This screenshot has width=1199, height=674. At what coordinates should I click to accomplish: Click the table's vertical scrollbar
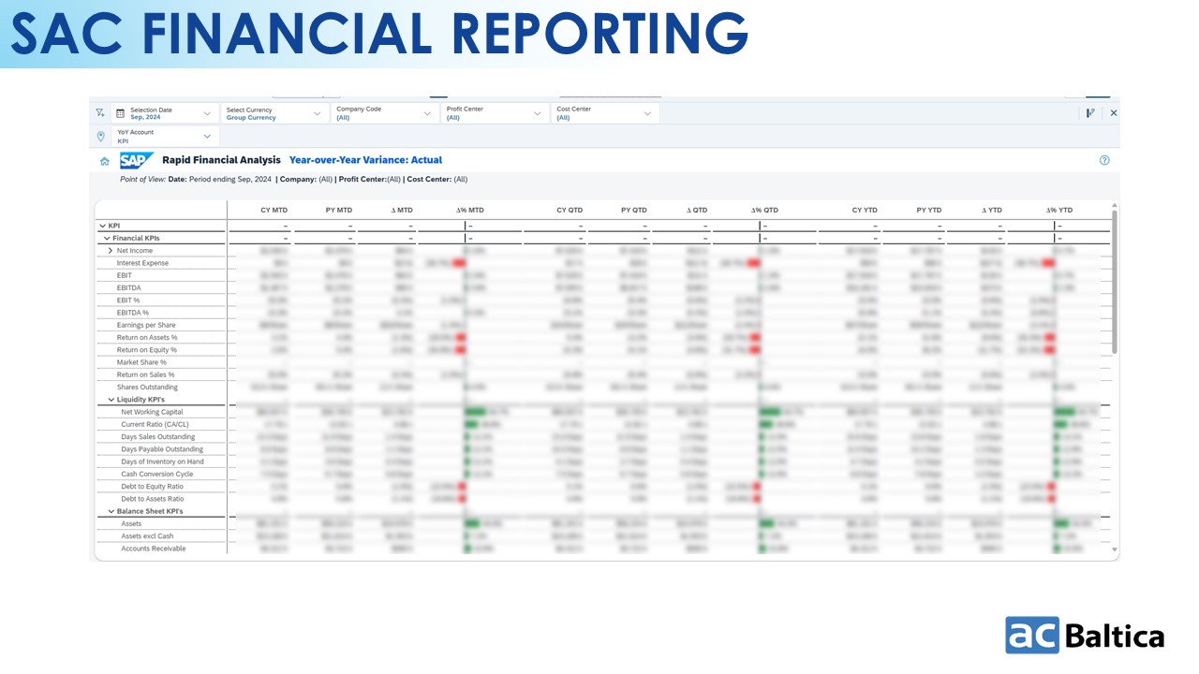(1114, 281)
